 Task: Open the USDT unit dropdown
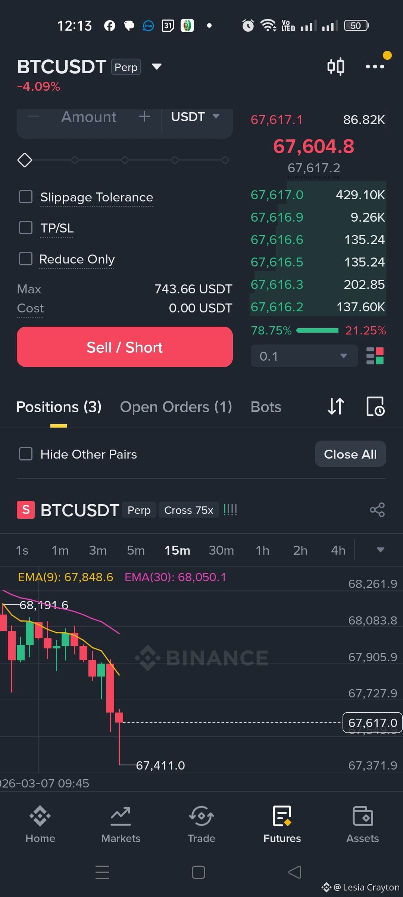click(195, 117)
